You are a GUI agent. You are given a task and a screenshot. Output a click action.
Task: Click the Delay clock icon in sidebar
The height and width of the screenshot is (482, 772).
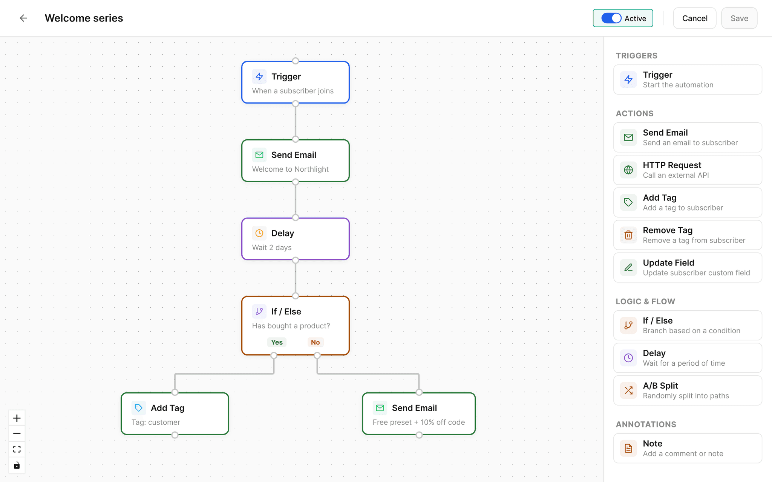pos(628,358)
